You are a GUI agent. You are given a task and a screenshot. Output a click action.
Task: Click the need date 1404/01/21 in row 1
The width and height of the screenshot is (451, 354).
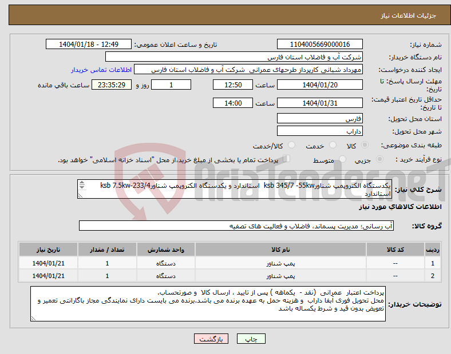(48, 263)
